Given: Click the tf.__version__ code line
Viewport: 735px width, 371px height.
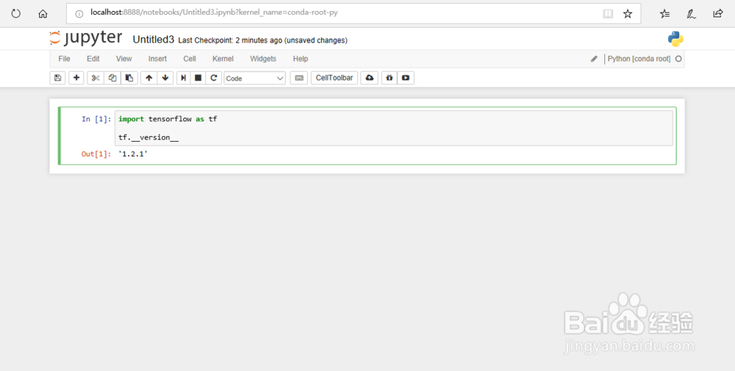Looking at the screenshot, I should (148, 137).
